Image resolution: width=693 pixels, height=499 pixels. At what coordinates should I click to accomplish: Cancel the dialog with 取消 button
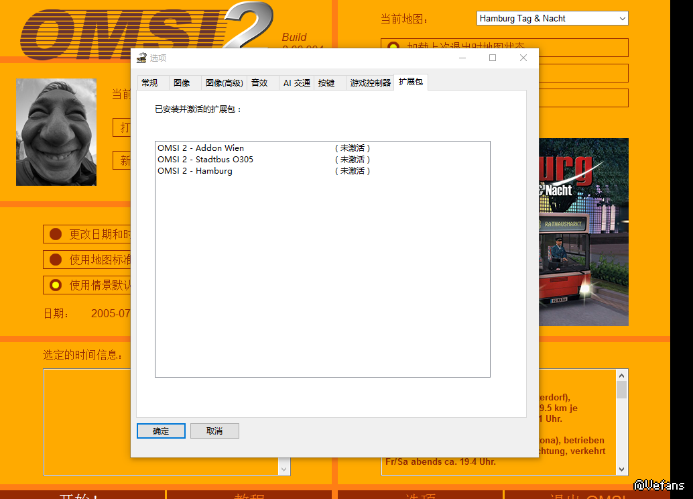pyautogui.click(x=214, y=431)
